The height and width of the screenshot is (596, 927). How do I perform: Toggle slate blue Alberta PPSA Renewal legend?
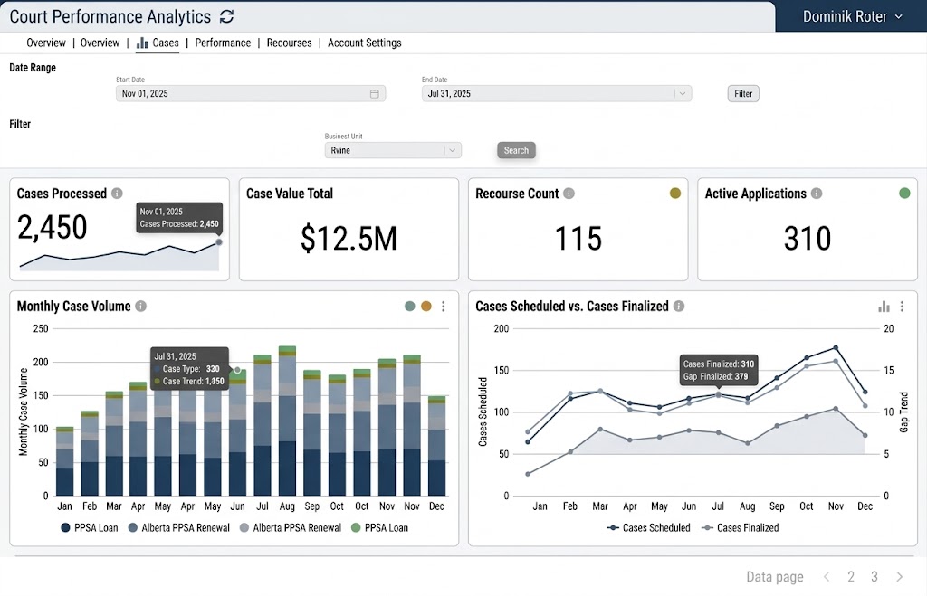pyautogui.click(x=179, y=527)
